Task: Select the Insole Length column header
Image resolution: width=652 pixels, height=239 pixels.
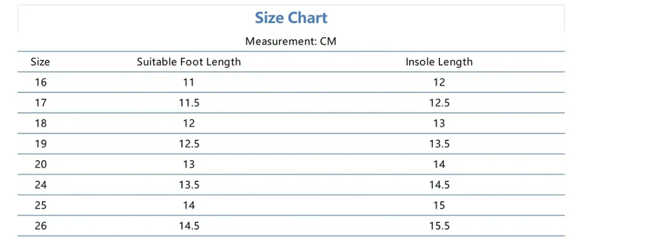Action: pyautogui.click(x=439, y=62)
